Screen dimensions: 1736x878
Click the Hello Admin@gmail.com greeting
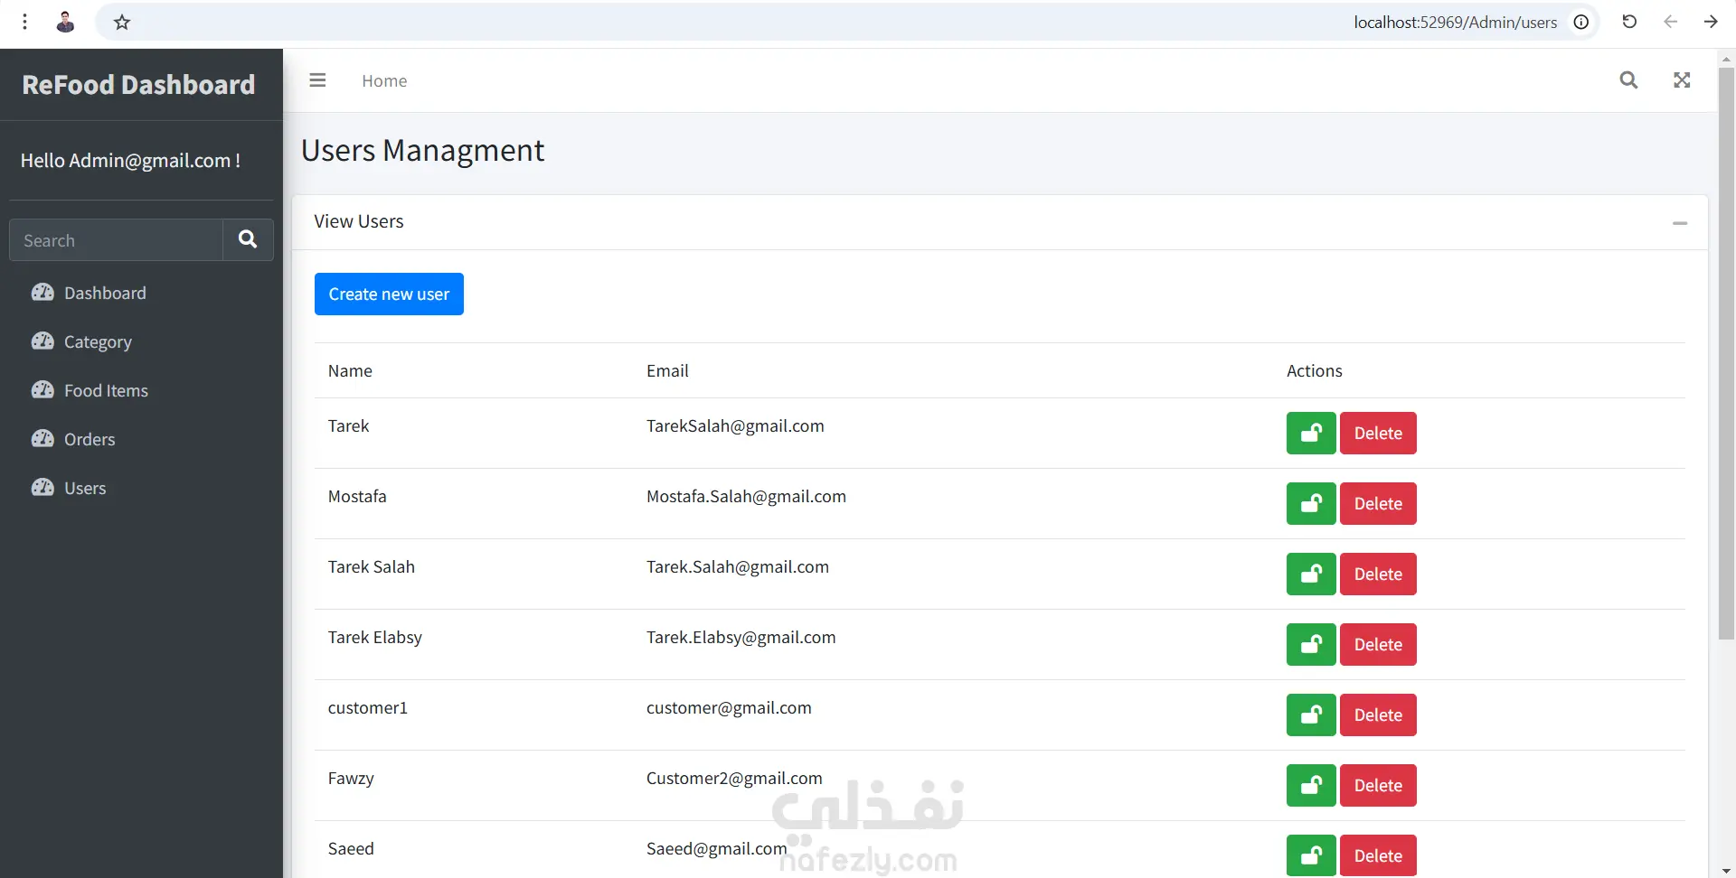(x=130, y=160)
